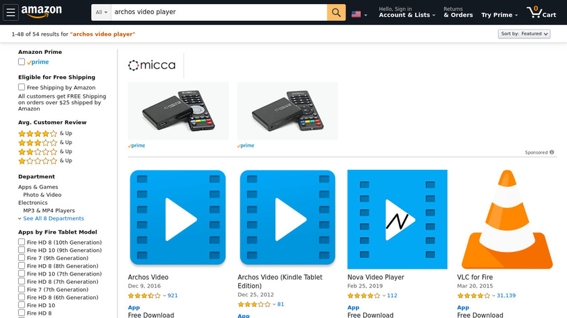The width and height of the screenshot is (567, 318).
Task: Check Free Shipping by Amazon
Action: click(22, 87)
